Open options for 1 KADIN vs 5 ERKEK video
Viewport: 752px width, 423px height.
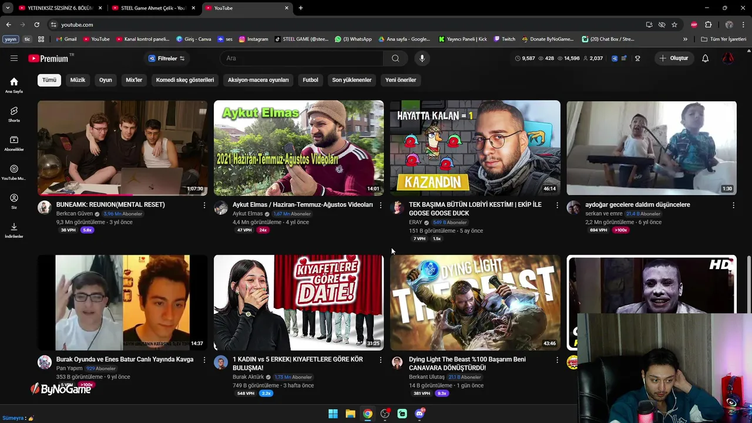pos(381,360)
